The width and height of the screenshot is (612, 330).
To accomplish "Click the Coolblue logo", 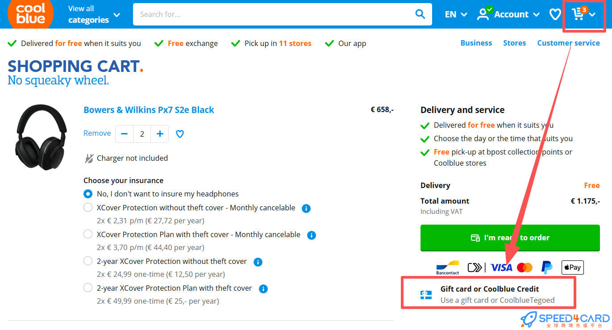I will point(30,13).
